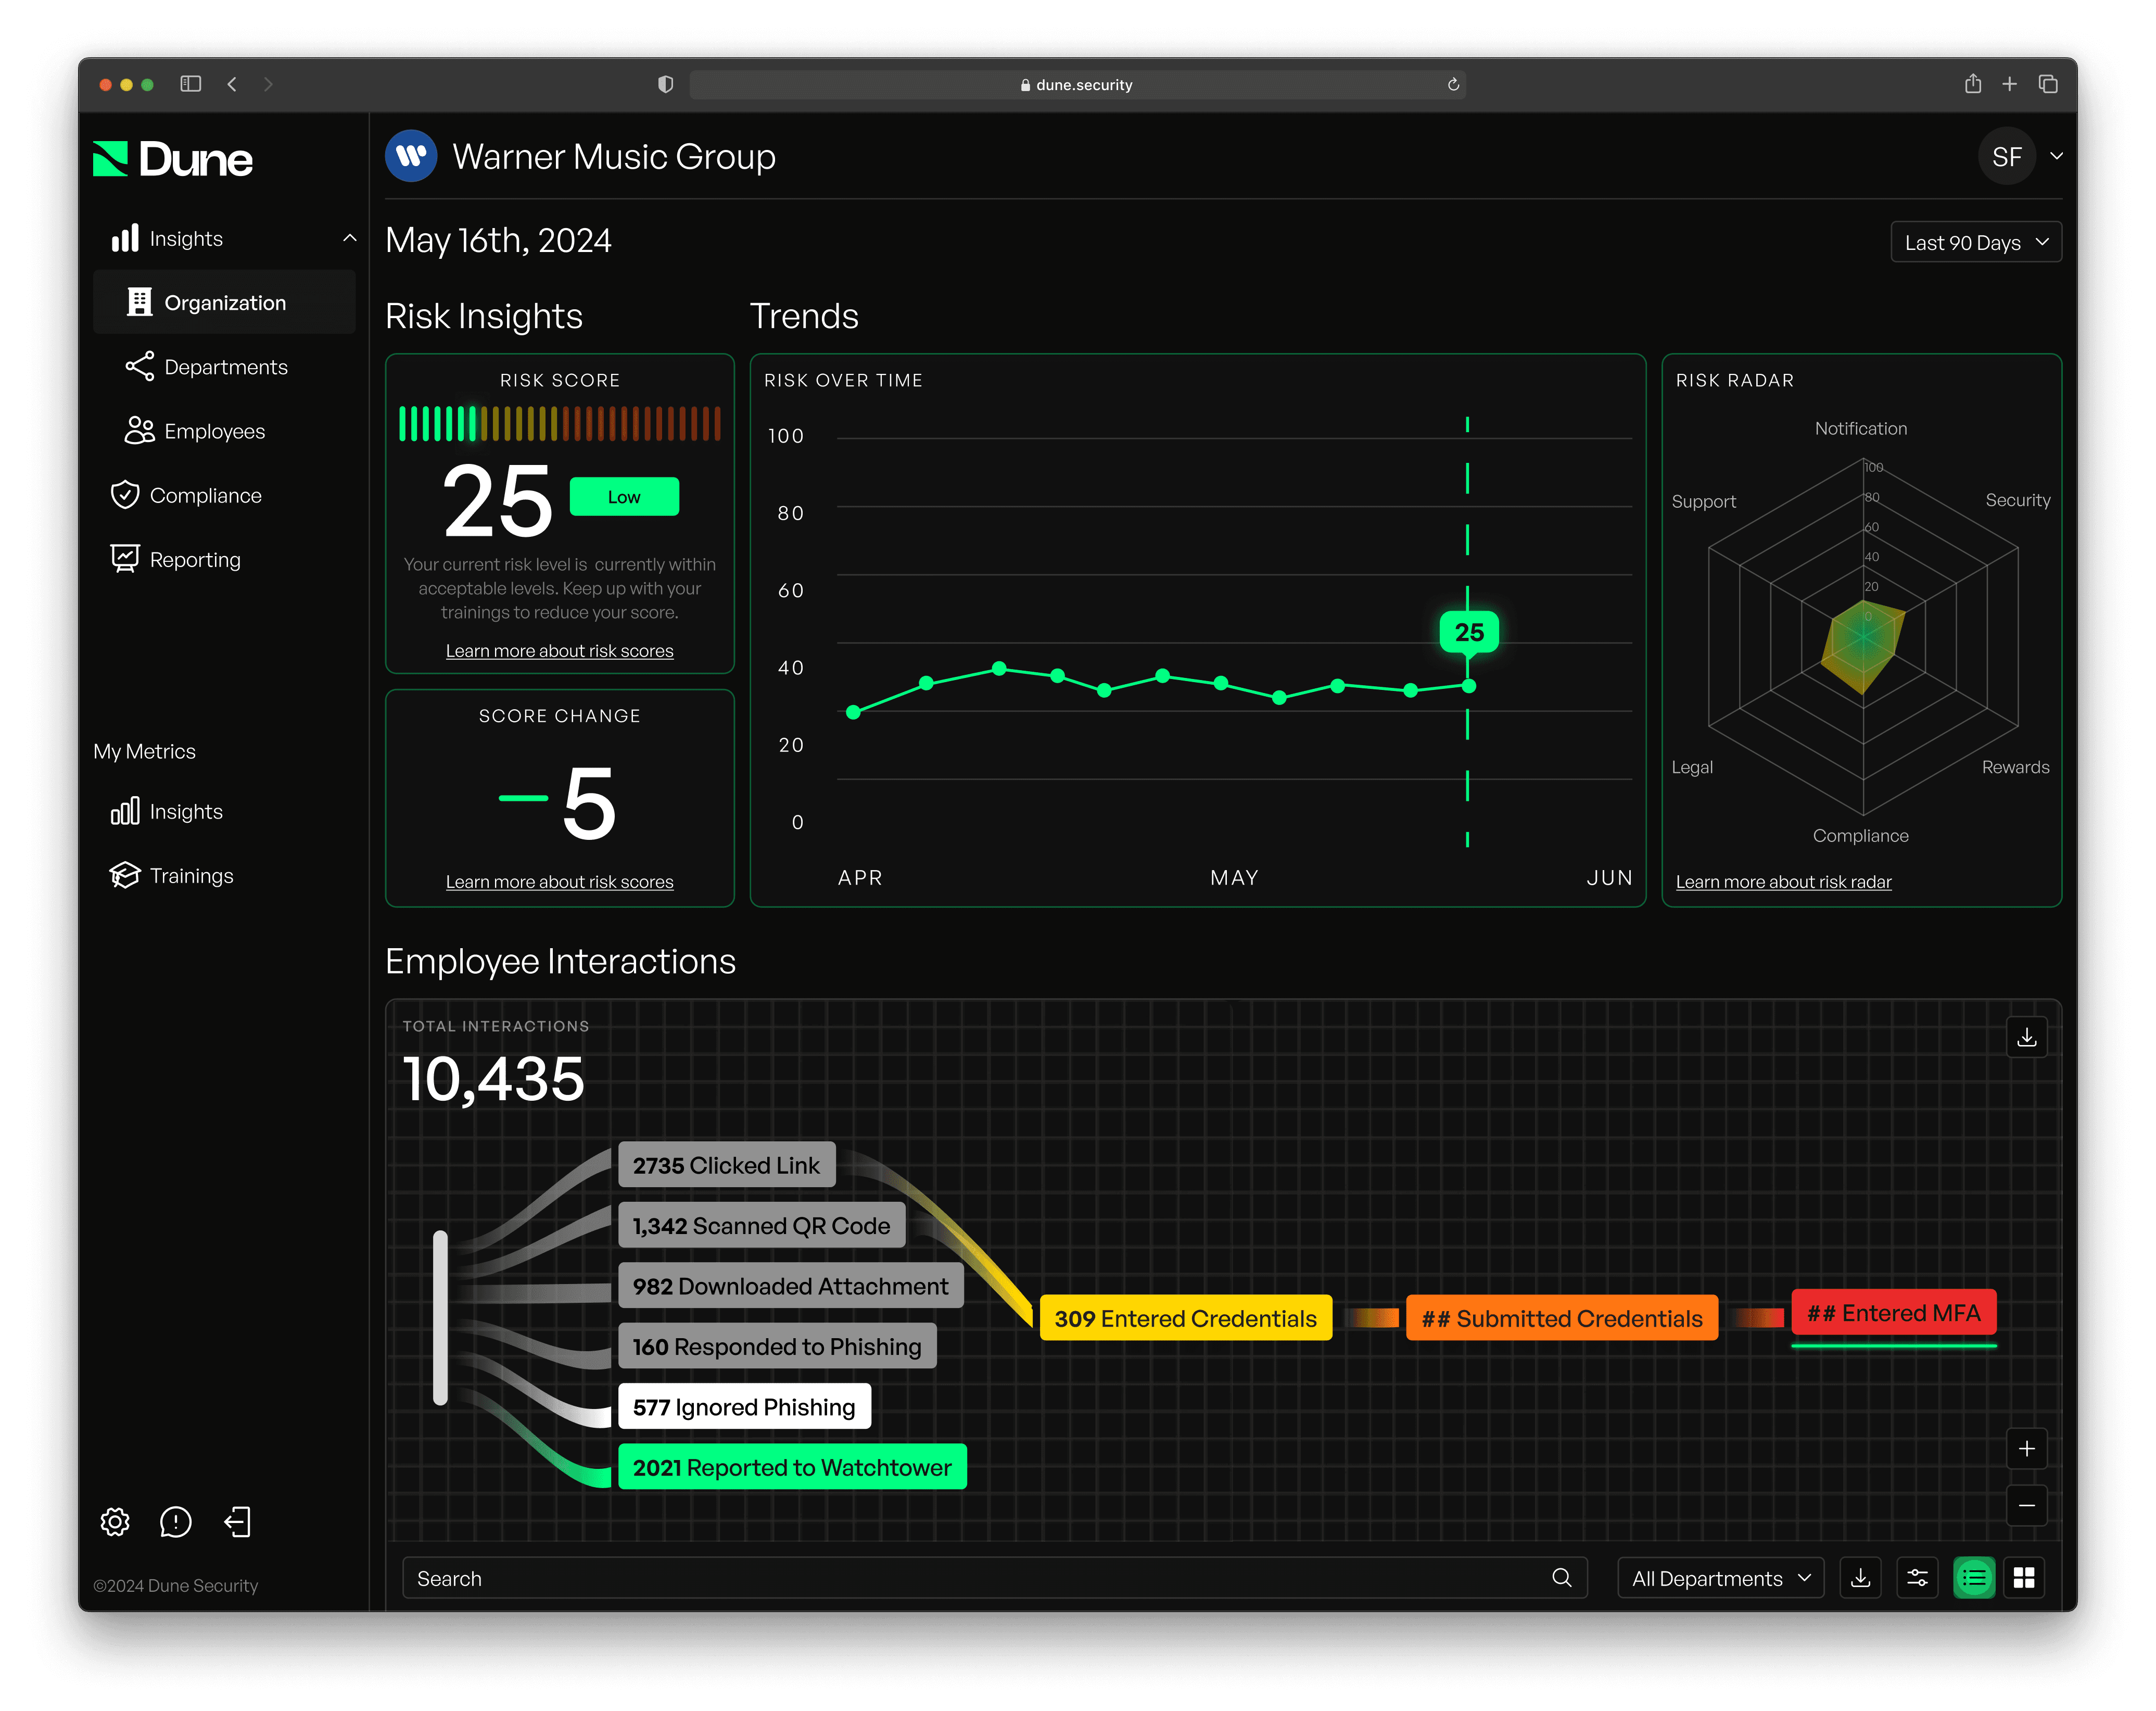The height and width of the screenshot is (1711, 2156).
Task: Collapse the Insights sidebar section
Action: click(x=349, y=238)
